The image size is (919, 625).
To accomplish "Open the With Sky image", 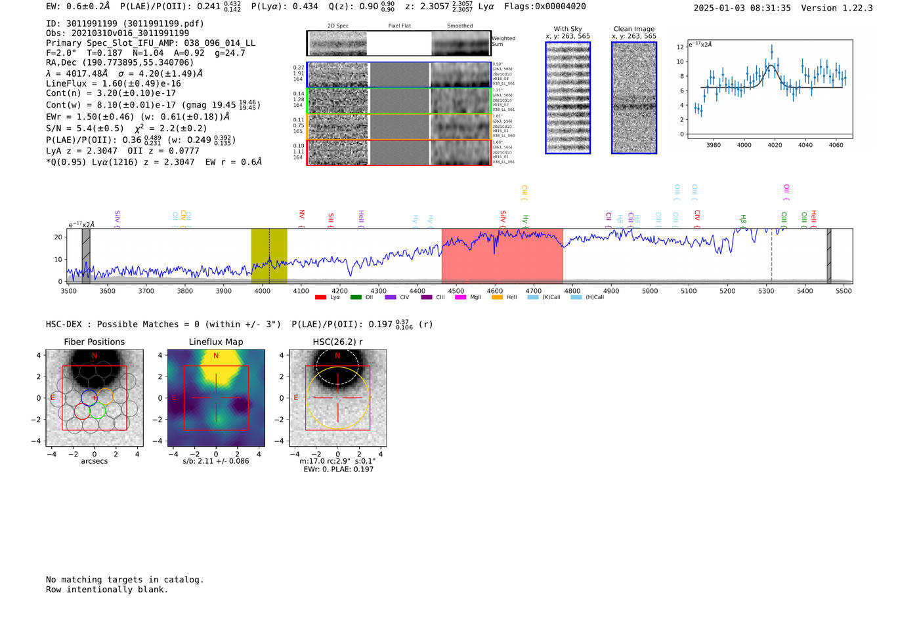I will (x=568, y=98).
